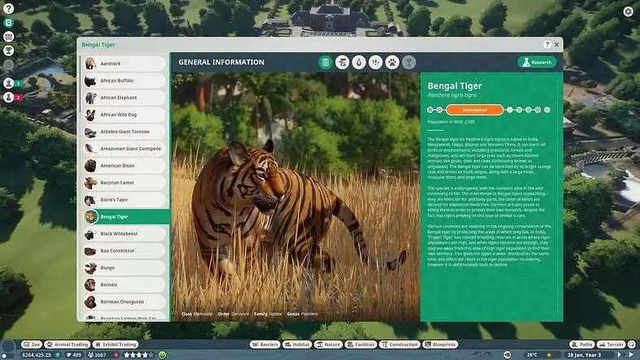640x360 pixels.
Task: Close the Bengal Tiger Zoopedia window
Action: pyautogui.click(x=556, y=45)
